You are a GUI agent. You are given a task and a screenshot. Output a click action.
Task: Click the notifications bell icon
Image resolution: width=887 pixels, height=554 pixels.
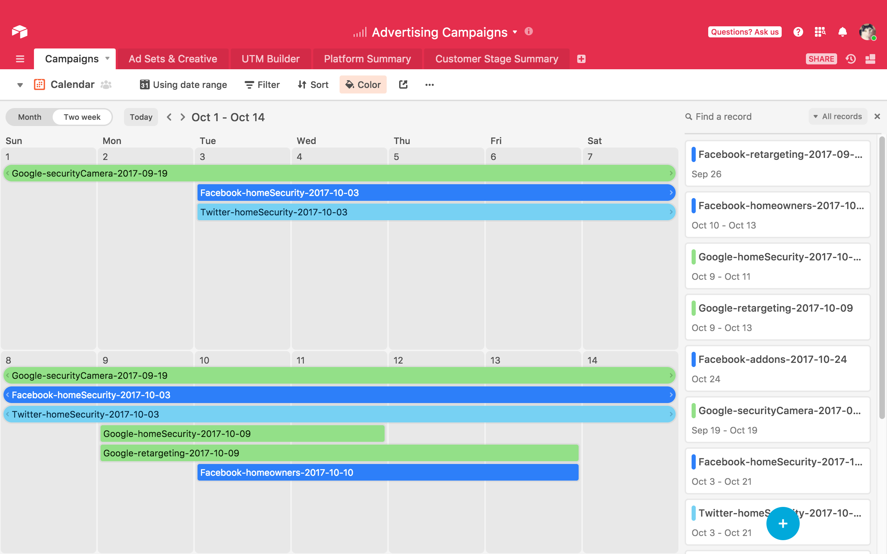pos(842,30)
